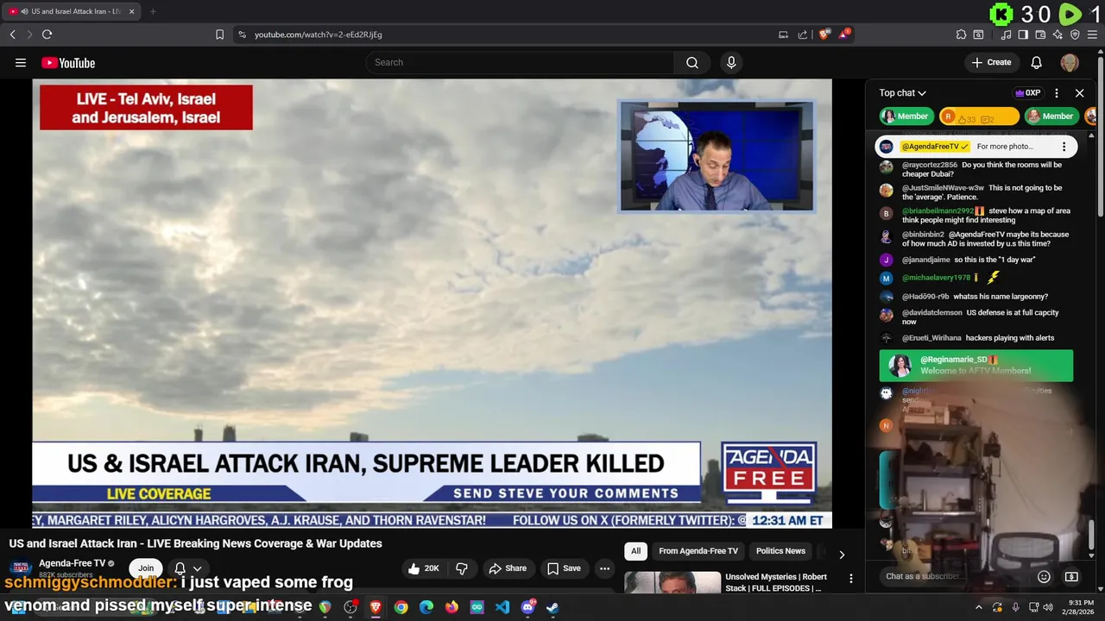Open the browser extensions puzzle icon
The width and height of the screenshot is (1105, 621).
(x=961, y=34)
